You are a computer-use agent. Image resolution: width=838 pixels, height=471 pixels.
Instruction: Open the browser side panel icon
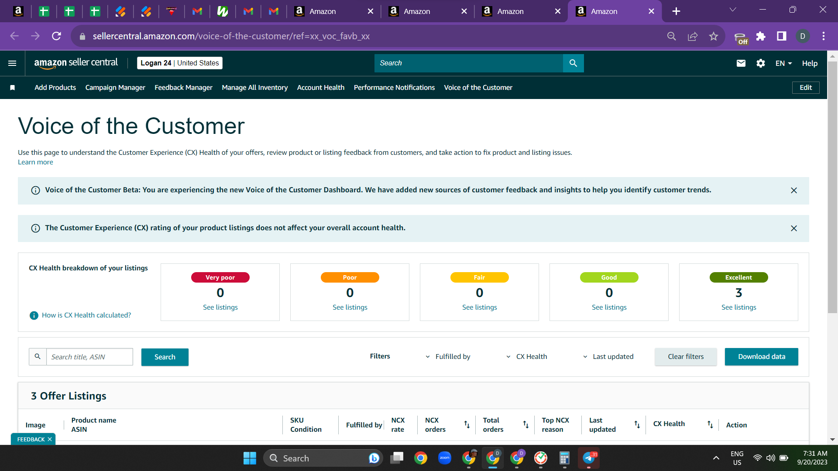(782, 36)
